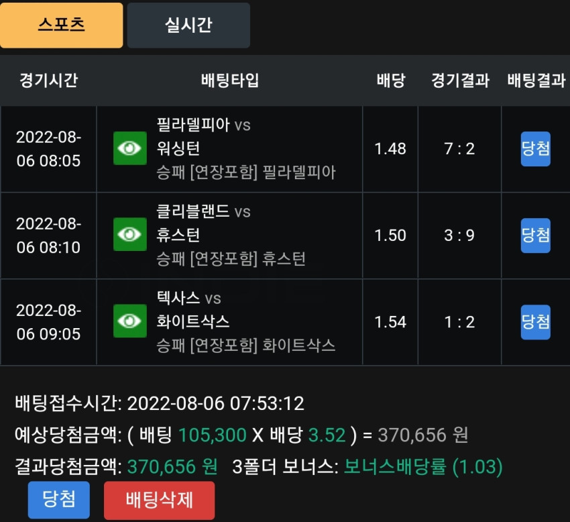Click the 370,656 원 result payout amount
Screen dimensions: 570x522
pyautogui.click(x=172, y=466)
